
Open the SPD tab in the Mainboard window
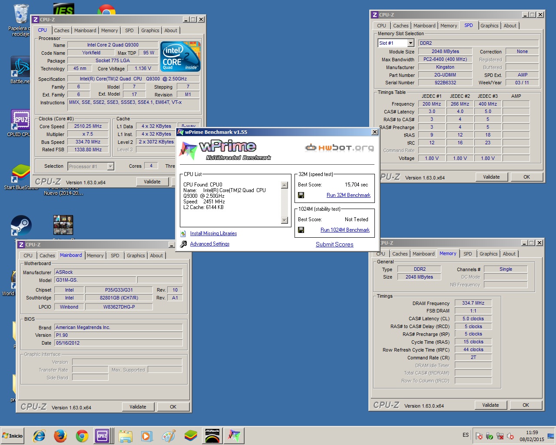click(x=115, y=256)
